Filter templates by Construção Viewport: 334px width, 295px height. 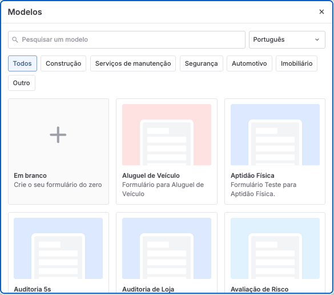point(63,63)
